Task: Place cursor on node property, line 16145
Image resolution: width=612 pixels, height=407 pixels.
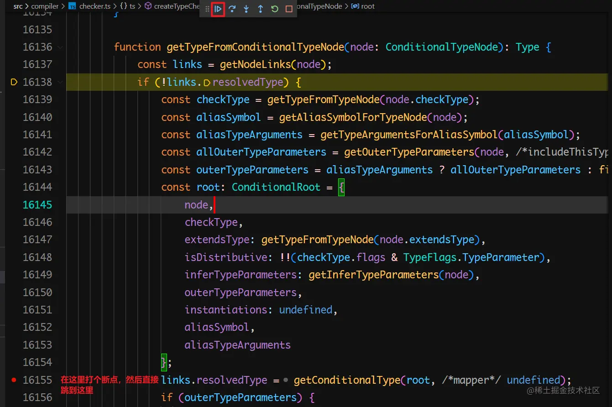Action: [196, 205]
